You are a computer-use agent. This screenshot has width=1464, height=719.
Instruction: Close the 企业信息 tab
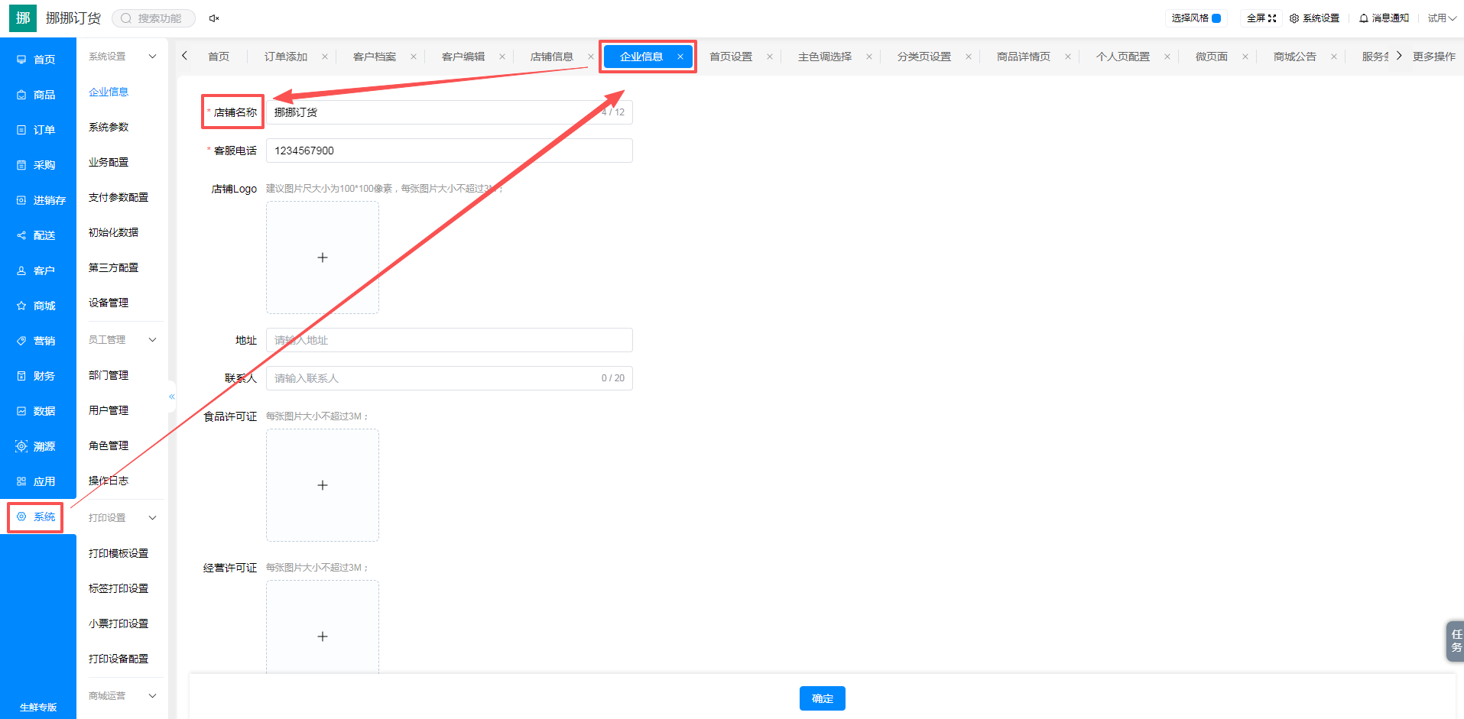(680, 57)
